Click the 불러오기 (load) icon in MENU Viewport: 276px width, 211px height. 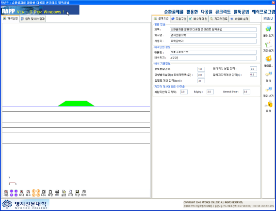click(x=268, y=29)
